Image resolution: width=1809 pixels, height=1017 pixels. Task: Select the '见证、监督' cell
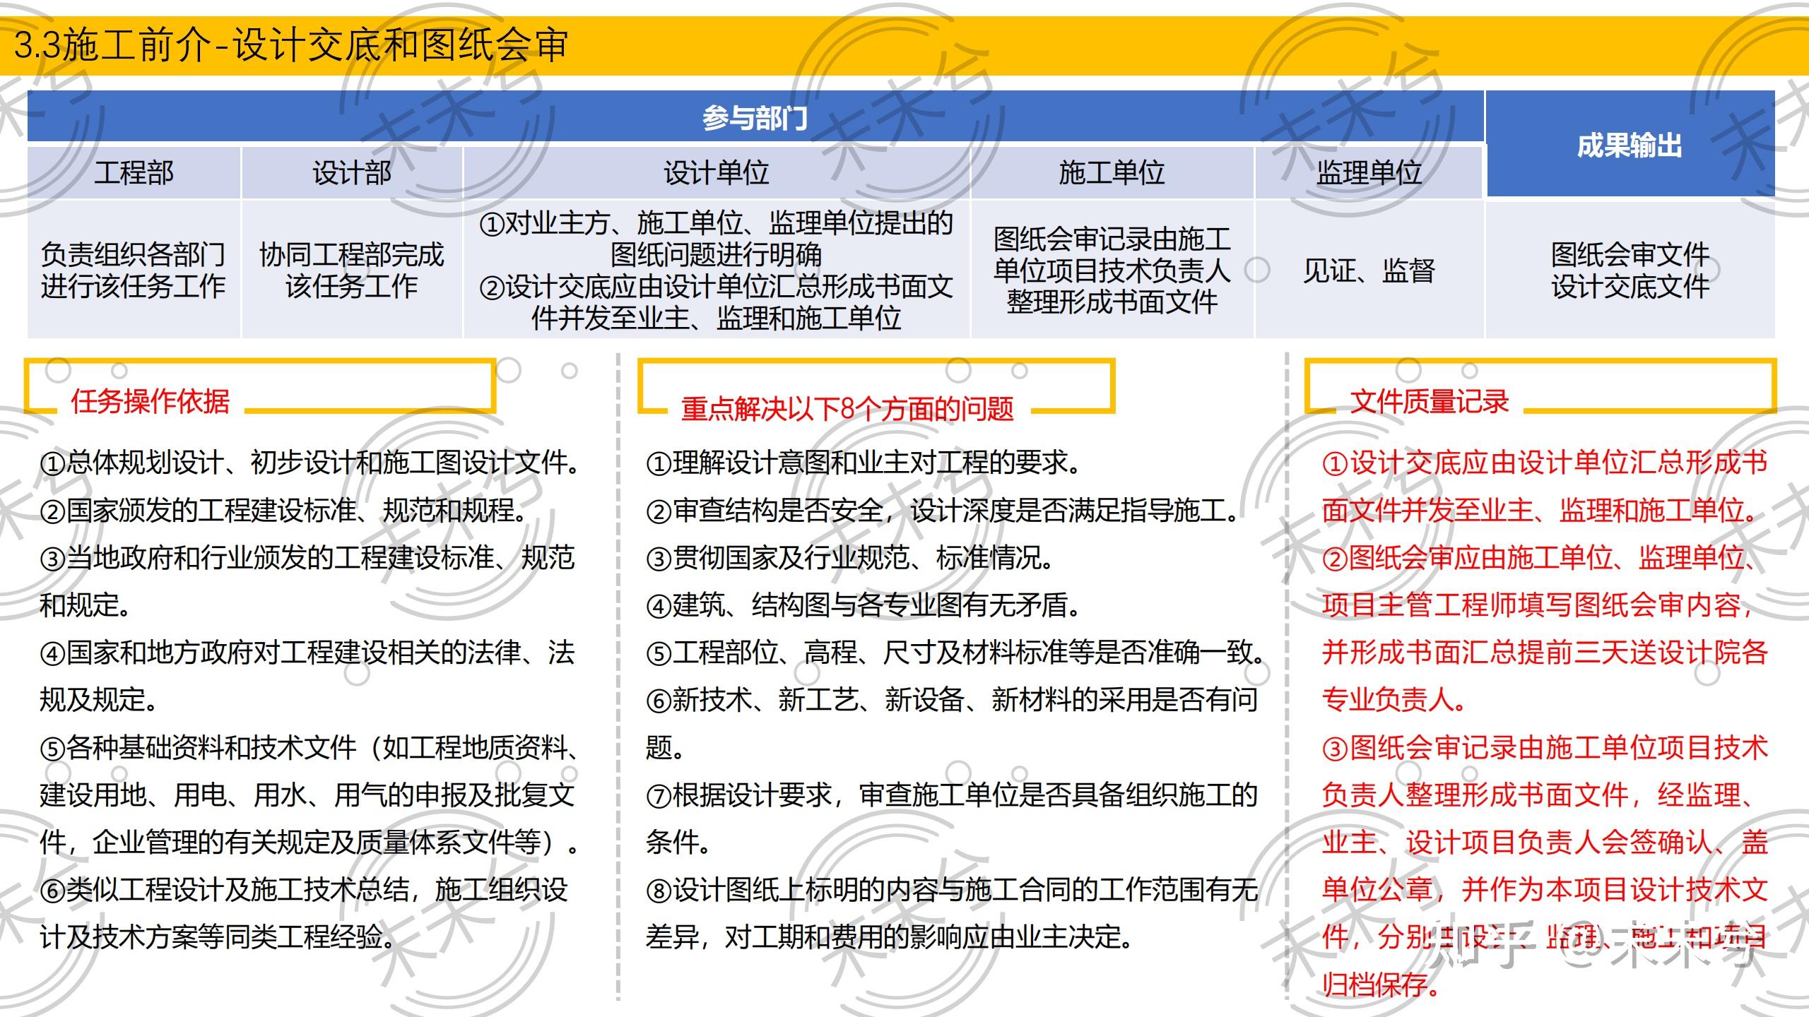coord(1369,270)
